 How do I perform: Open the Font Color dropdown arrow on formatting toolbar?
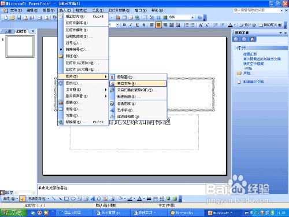pyautogui.click(x=235, y=25)
